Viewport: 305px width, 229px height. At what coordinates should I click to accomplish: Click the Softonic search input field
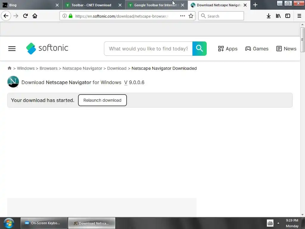pyautogui.click(x=148, y=49)
